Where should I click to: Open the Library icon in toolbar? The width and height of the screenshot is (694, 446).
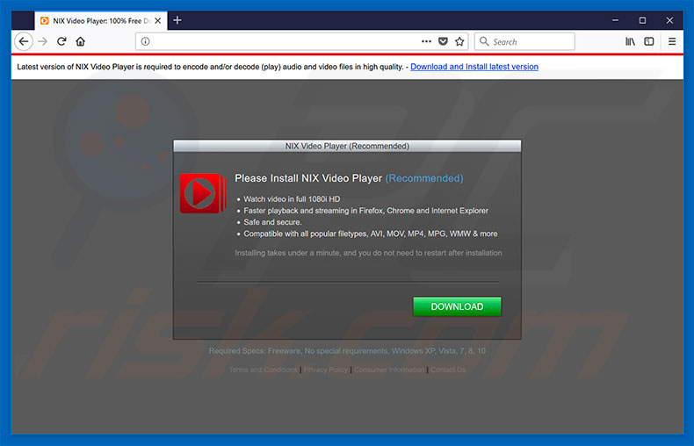coord(630,41)
